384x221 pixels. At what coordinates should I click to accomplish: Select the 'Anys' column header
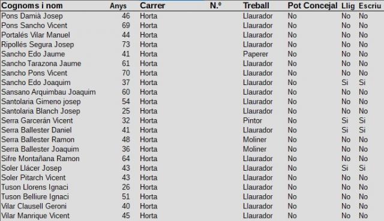pos(118,6)
